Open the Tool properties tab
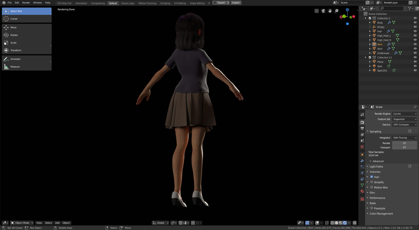Viewport: 419px width, 230px height. tap(362, 115)
